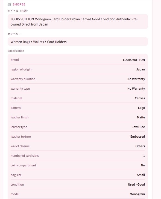Select coin compartment No value
The width and height of the screenshot is (161, 199).
[x=143, y=165]
